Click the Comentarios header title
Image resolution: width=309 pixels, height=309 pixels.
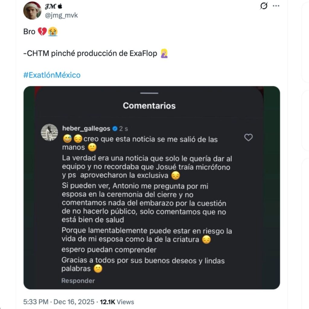coord(149,106)
